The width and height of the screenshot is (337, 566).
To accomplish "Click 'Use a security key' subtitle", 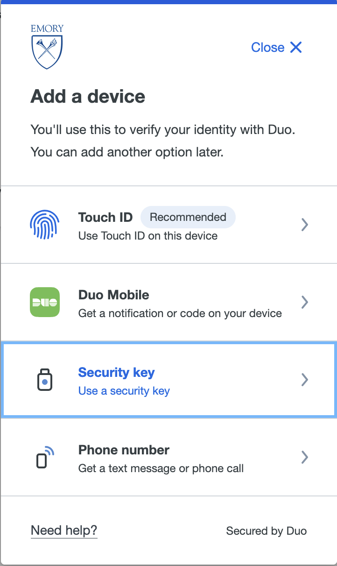I will pos(124,391).
